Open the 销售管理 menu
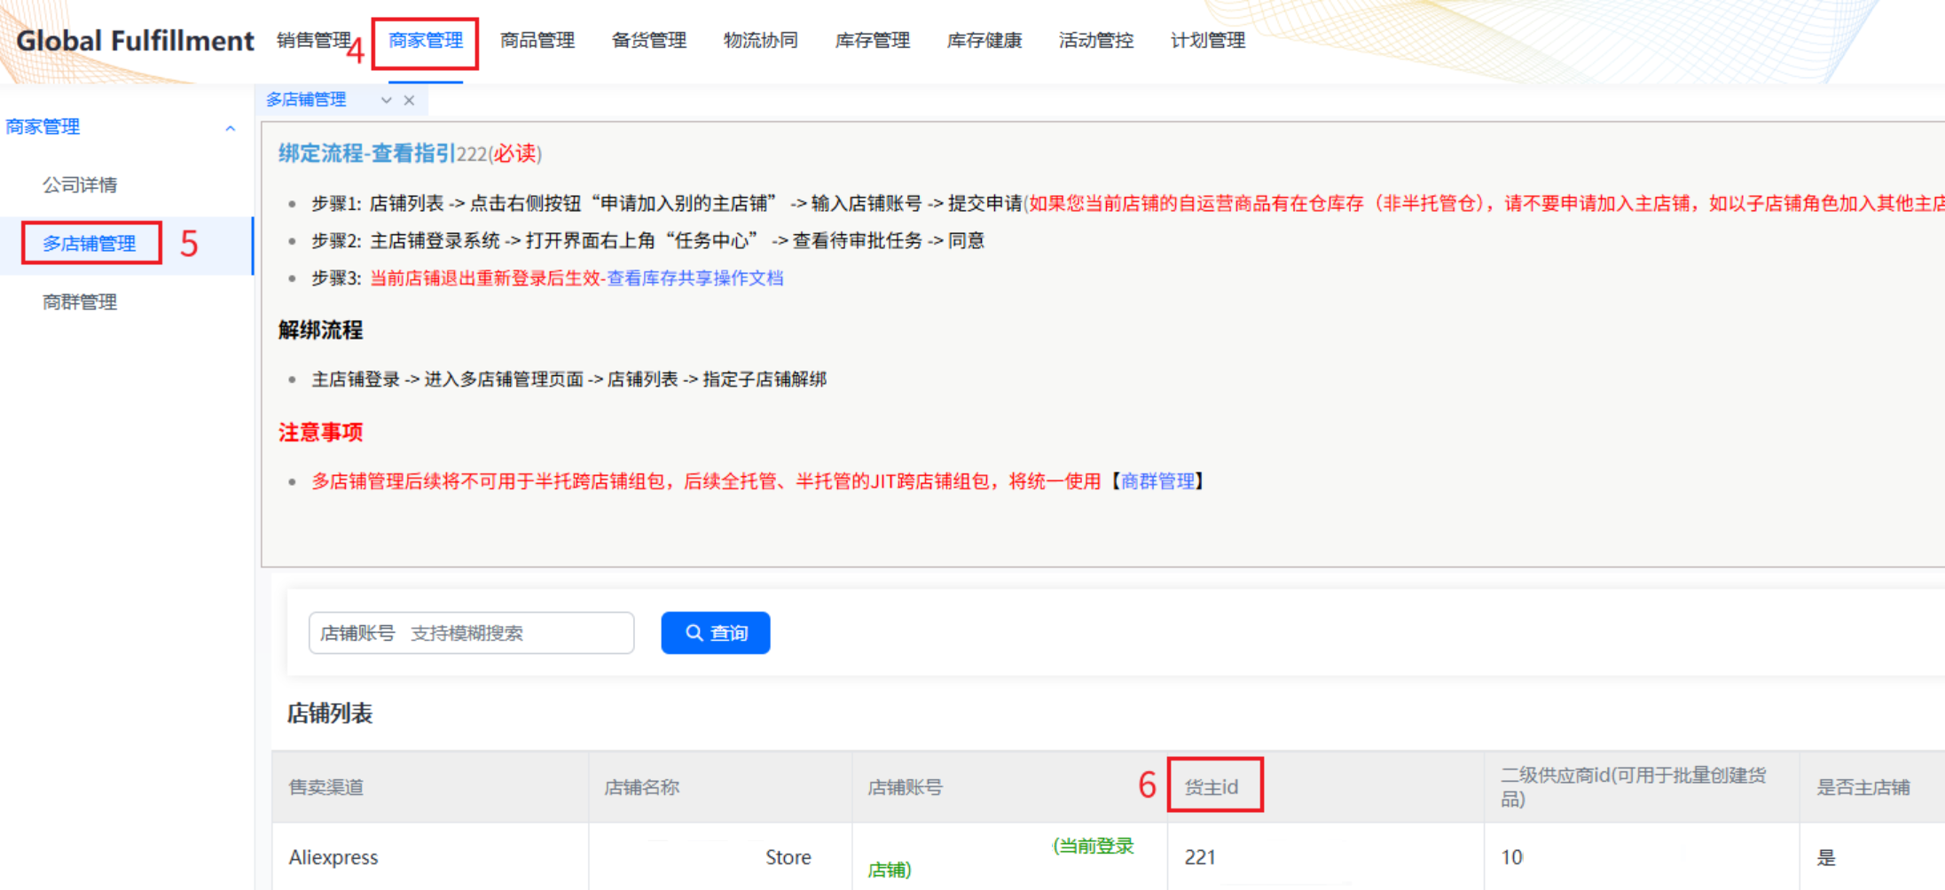 tap(313, 41)
